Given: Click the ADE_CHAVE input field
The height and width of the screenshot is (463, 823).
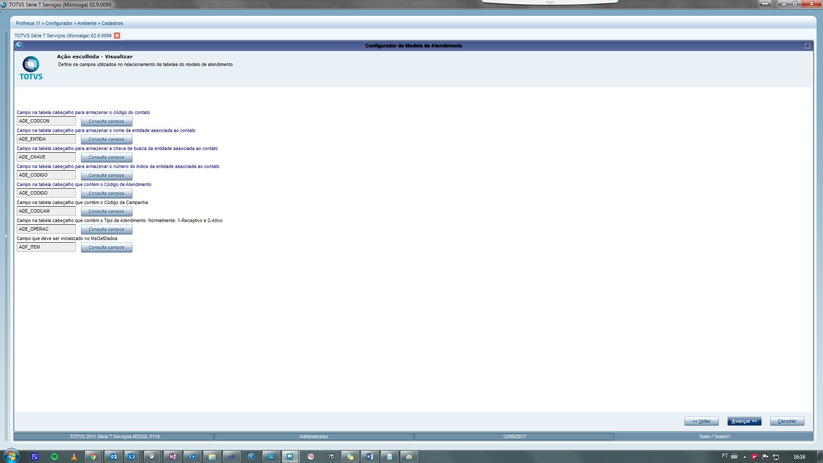Looking at the screenshot, I should (46, 157).
